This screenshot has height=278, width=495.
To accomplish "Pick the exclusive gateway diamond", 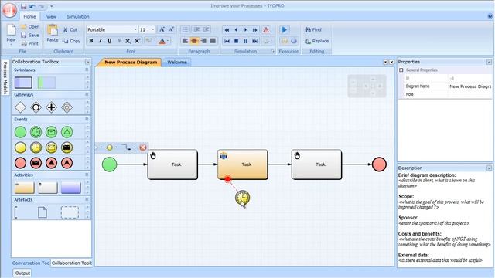I will [21, 107].
